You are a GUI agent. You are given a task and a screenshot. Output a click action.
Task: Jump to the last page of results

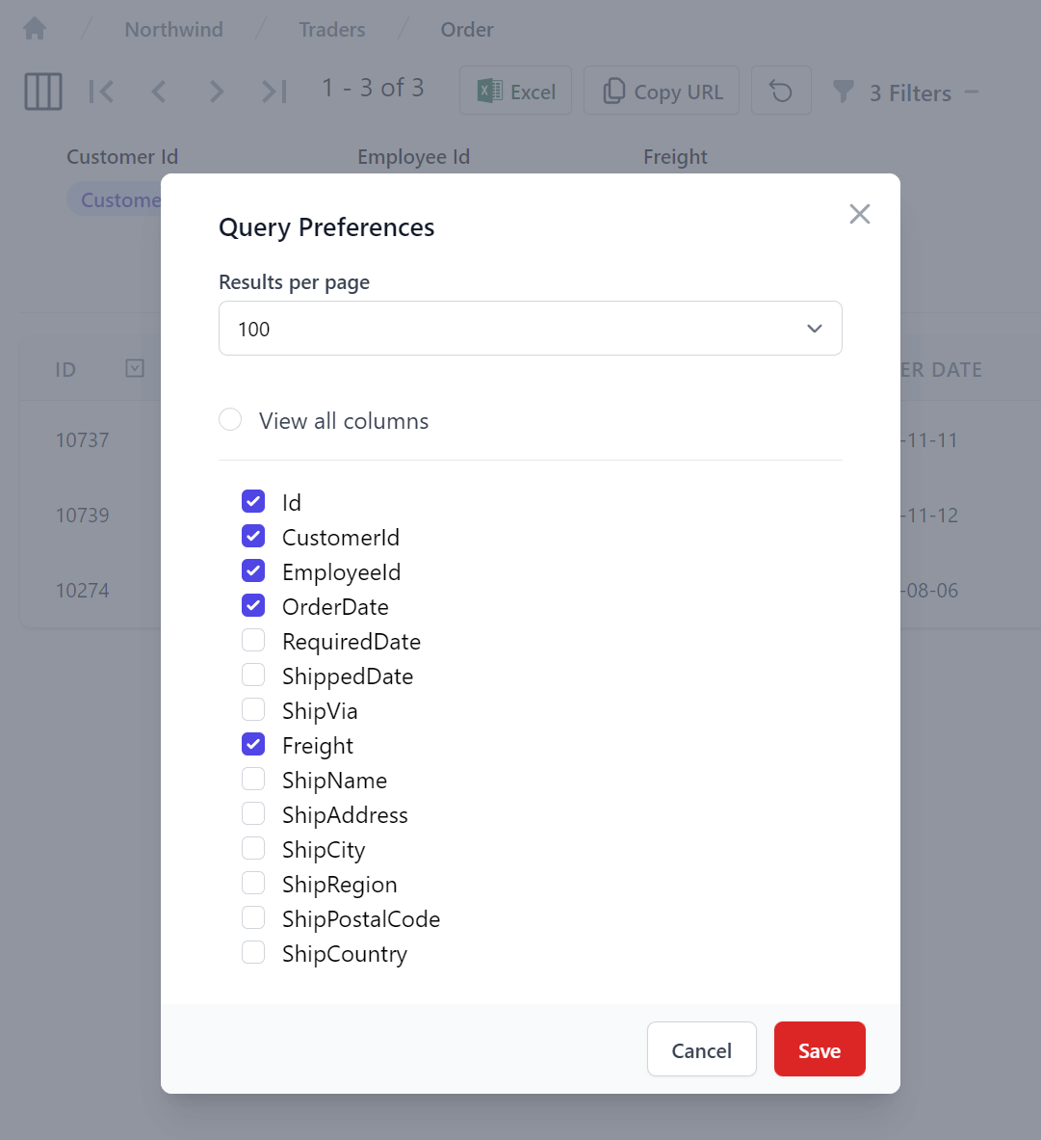273,91
